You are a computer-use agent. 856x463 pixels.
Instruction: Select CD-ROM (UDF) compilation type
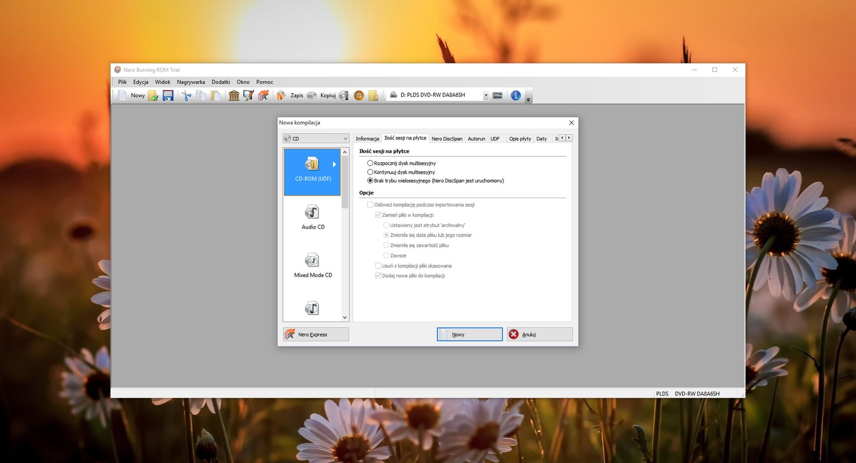pos(312,172)
